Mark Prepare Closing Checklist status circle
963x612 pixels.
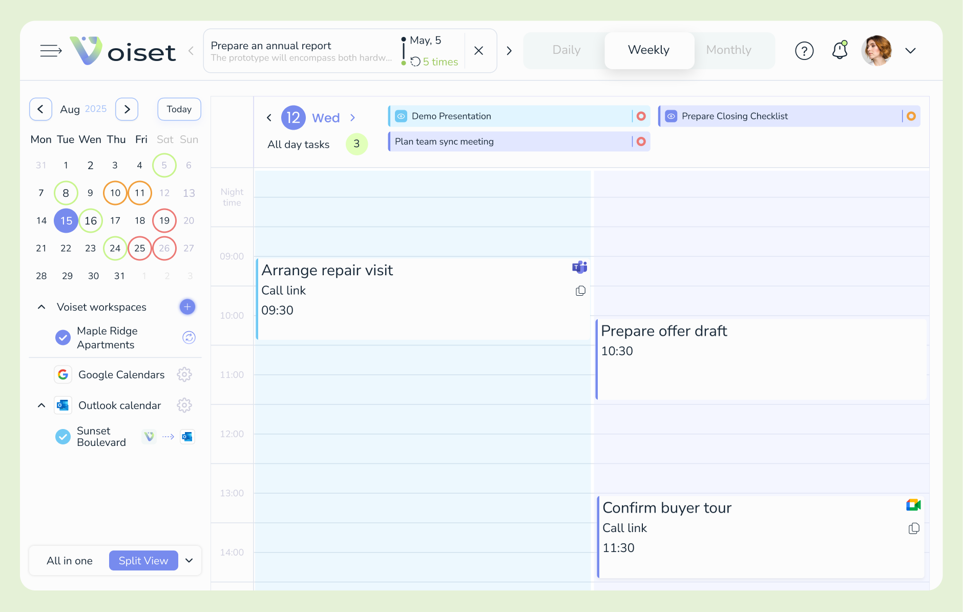click(911, 116)
